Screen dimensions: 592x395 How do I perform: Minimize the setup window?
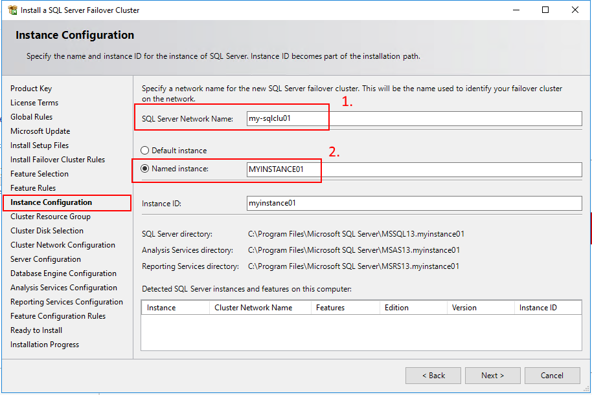[x=516, y=10]
